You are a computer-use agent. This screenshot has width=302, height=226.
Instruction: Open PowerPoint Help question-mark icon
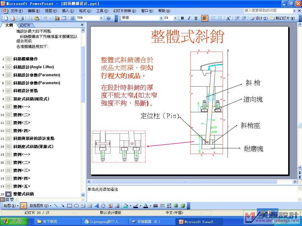click(109, 18)
